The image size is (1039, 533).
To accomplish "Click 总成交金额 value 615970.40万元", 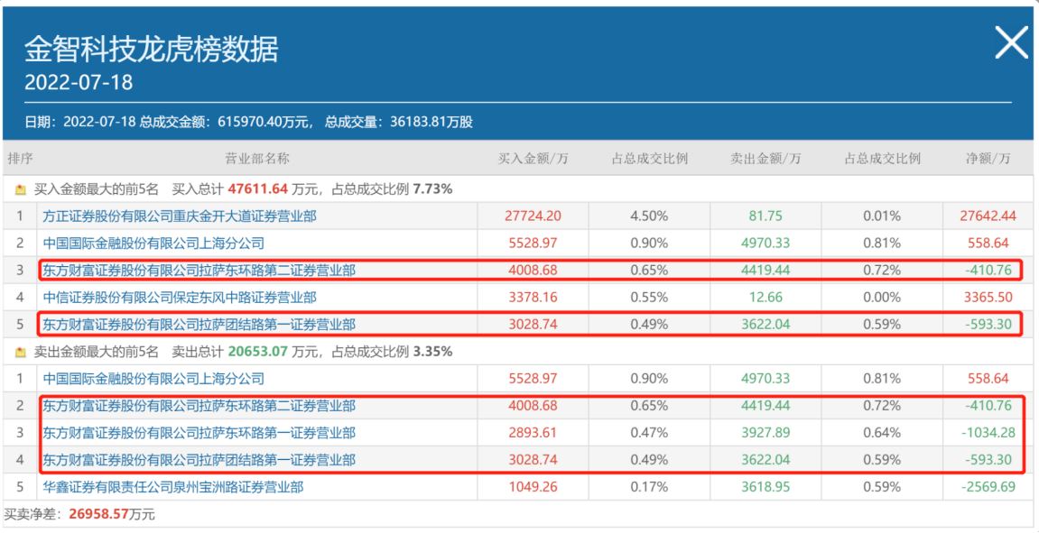I will (264, 123).
